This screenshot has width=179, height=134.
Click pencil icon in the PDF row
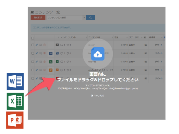37,78
